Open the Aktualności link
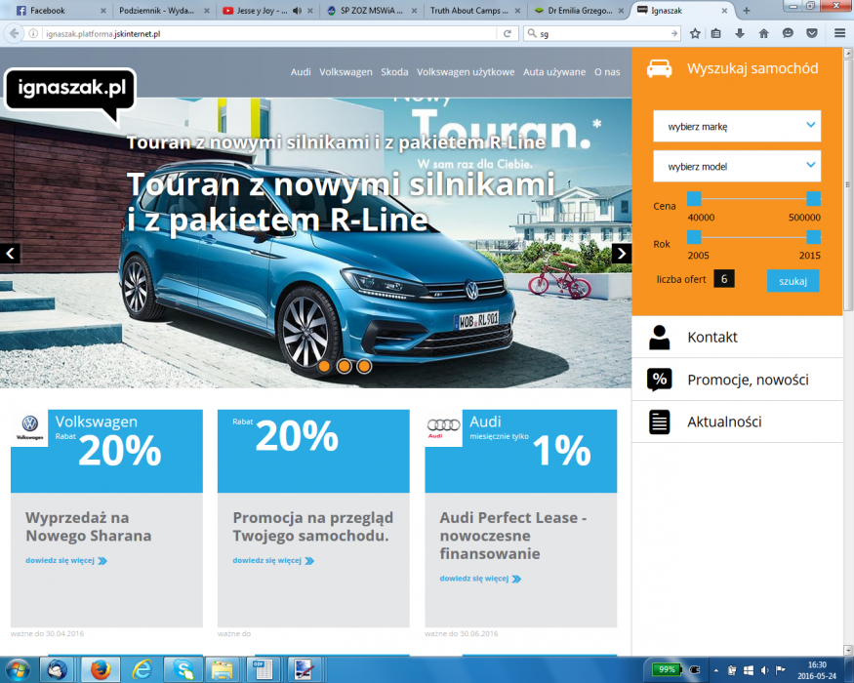Image resolution: width=854 pixels, height=683 pixels. pyautogui.click(x=724, y=422)
